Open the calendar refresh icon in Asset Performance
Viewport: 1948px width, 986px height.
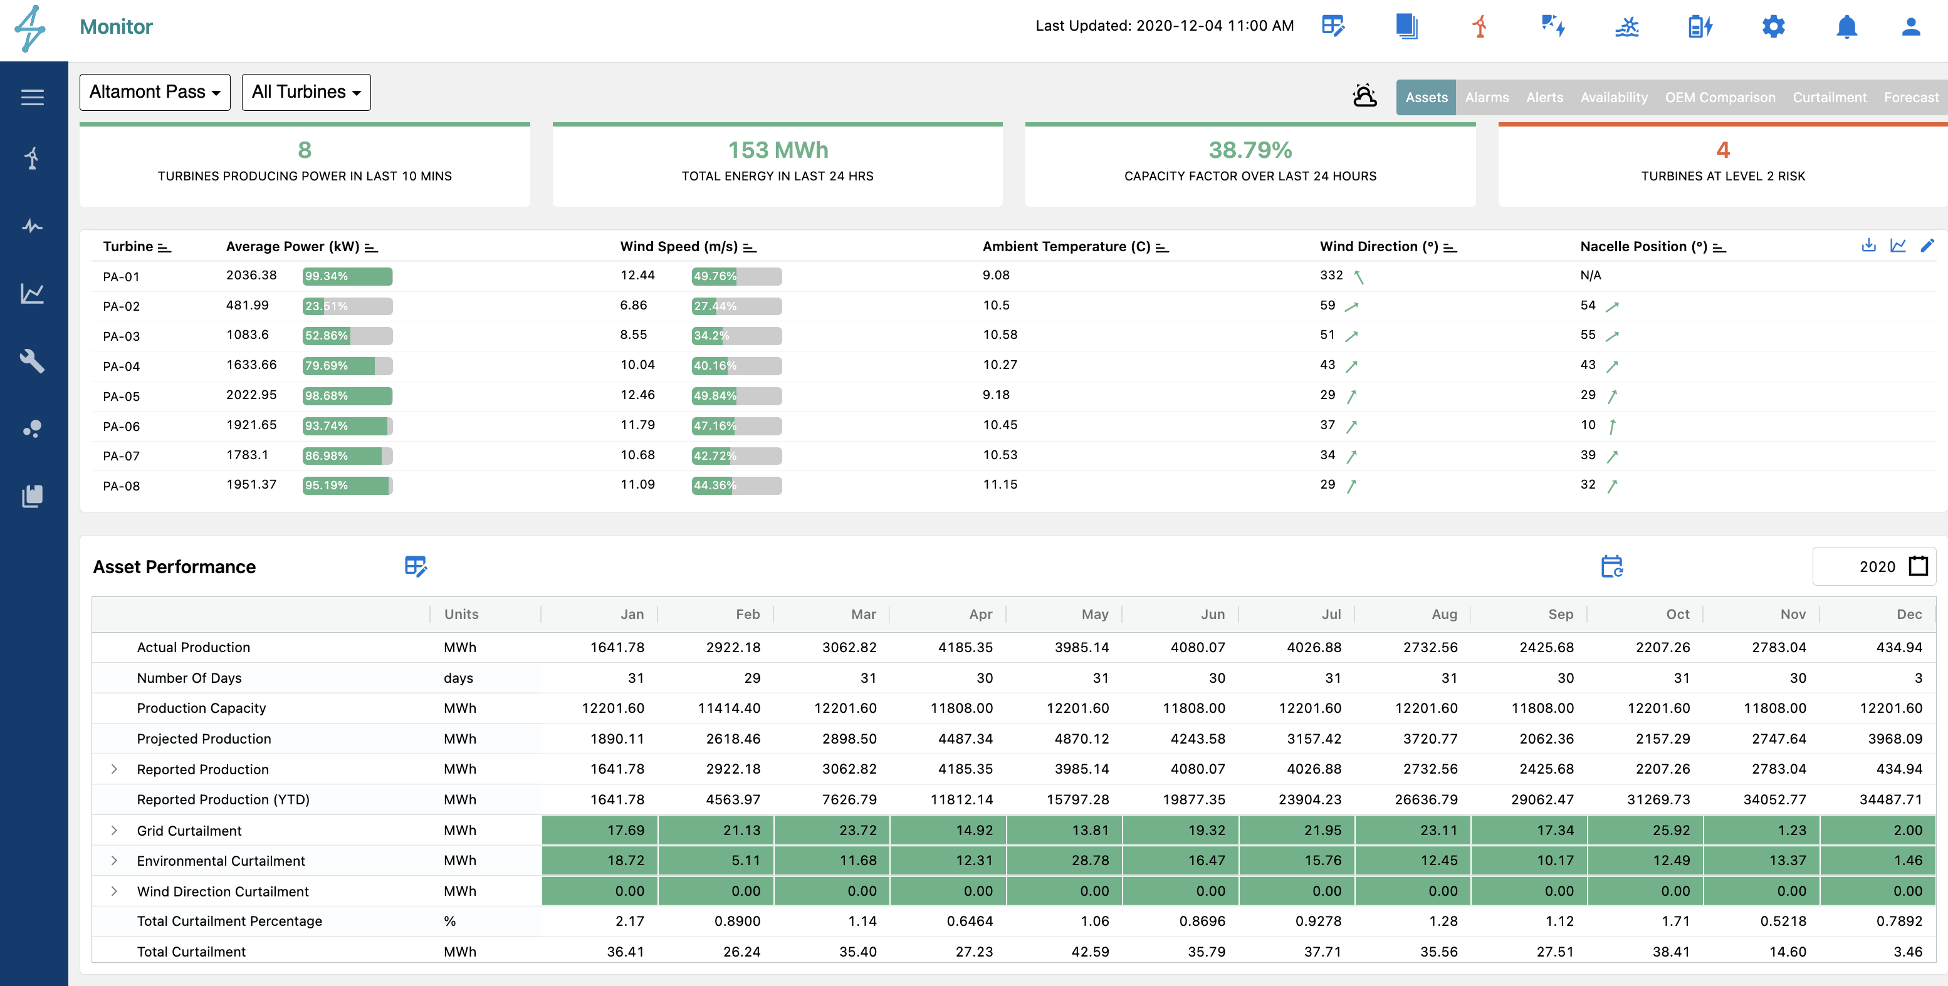(x=1611, y=566)
